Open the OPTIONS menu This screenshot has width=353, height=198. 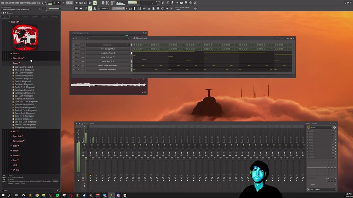click(x=28, y=3)
